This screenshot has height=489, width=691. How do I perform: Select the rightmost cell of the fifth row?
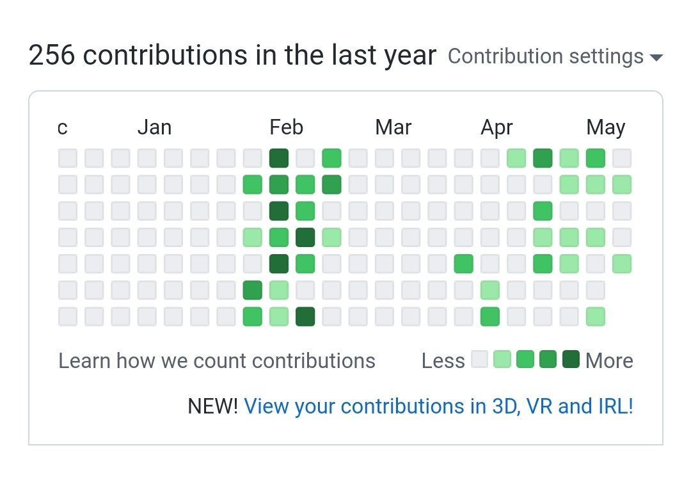pos(622,264)
